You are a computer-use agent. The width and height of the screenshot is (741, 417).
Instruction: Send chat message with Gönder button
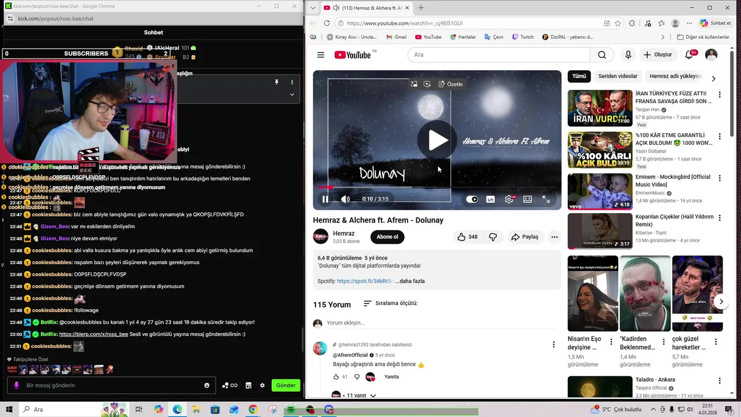286,386
